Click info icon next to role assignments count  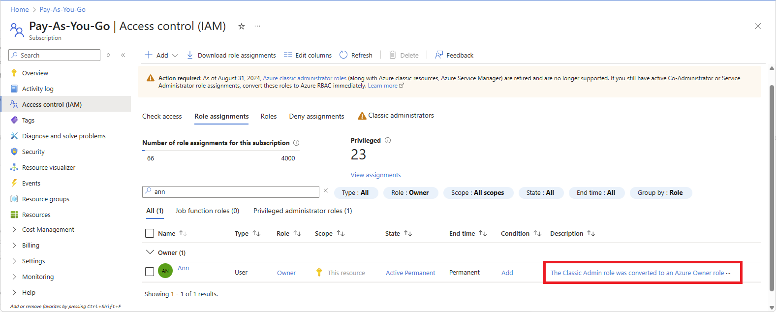click(x=296, y=143)
